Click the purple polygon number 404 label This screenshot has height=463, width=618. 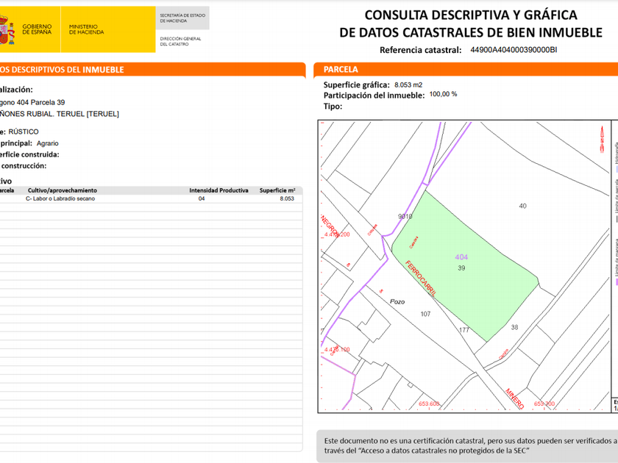461,257
